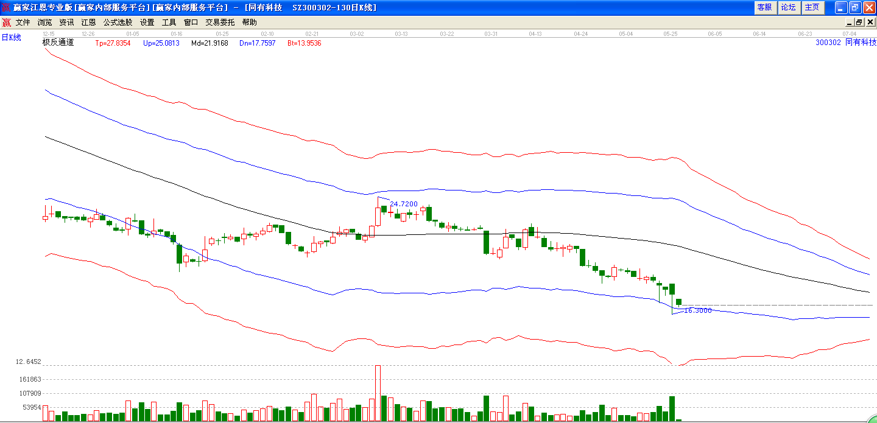877x423 pixels.
Task: Click the 03-02 date on the time axis
Action: [x=356, y=33]
